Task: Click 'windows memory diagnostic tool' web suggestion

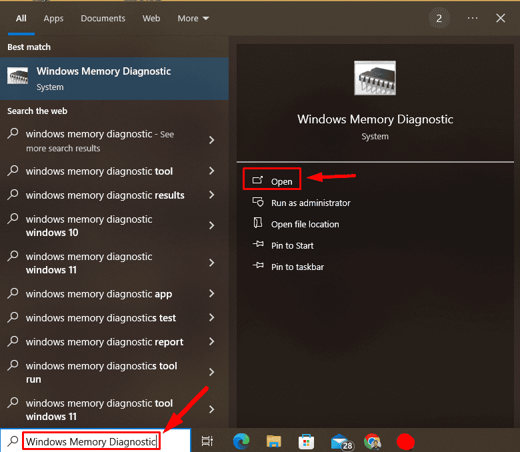Action: (99, 171)
